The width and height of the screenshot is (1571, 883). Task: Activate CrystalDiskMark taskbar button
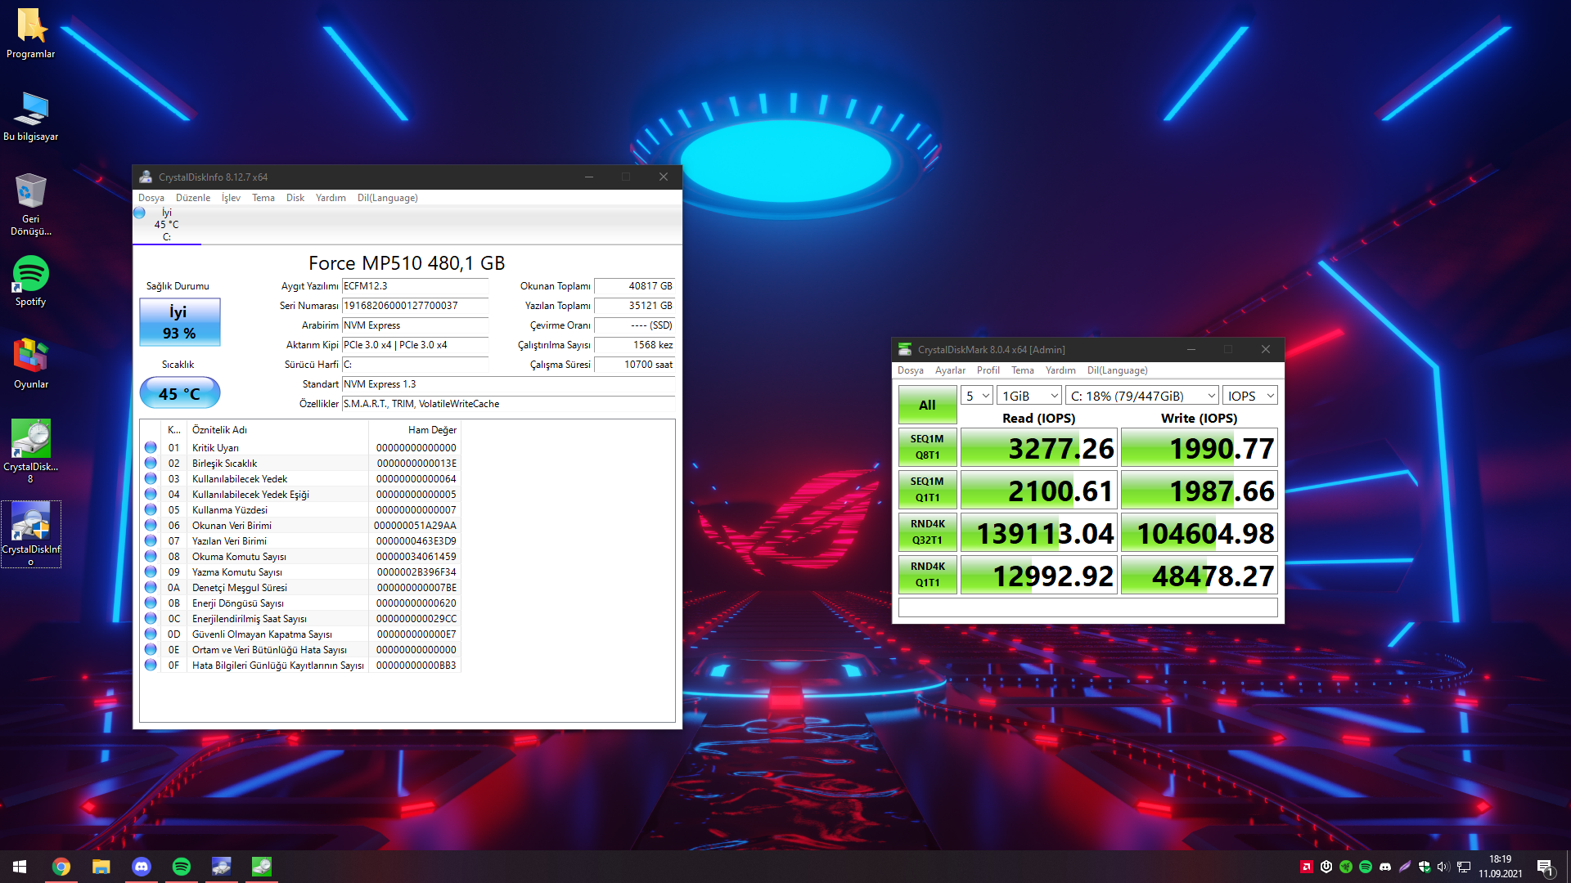[262, 867]
